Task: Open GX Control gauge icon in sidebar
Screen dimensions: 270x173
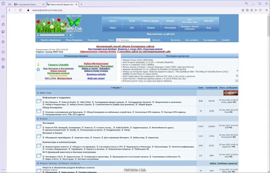Action: click(x=3, y=17)
